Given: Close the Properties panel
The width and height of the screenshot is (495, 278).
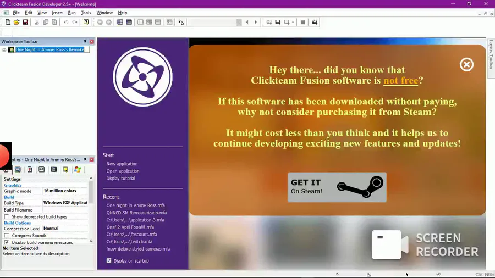Looking at the screenshot, I should tap(91, 160).
